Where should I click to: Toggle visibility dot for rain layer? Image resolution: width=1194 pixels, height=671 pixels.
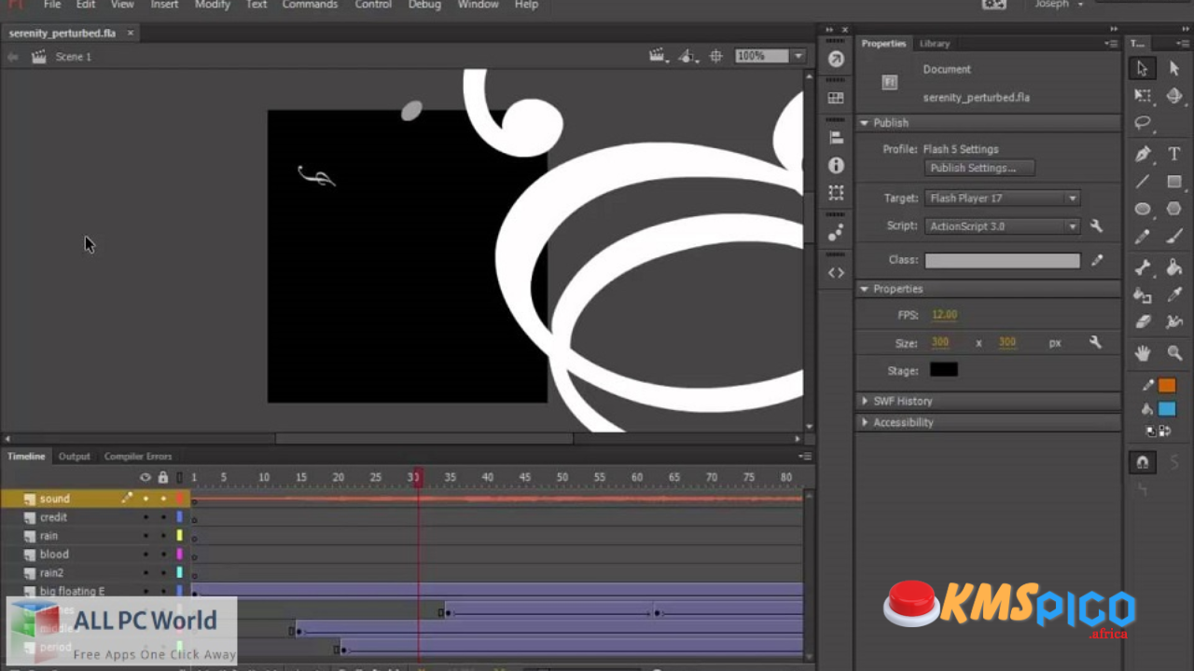click(146, 536)
